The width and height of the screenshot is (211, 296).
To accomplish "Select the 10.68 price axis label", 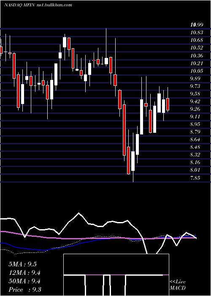I will pyautogui.click(x=197, y=40).
